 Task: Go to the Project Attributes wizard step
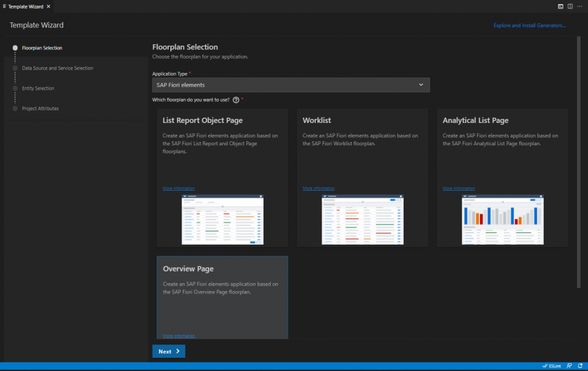coord(40,109)
